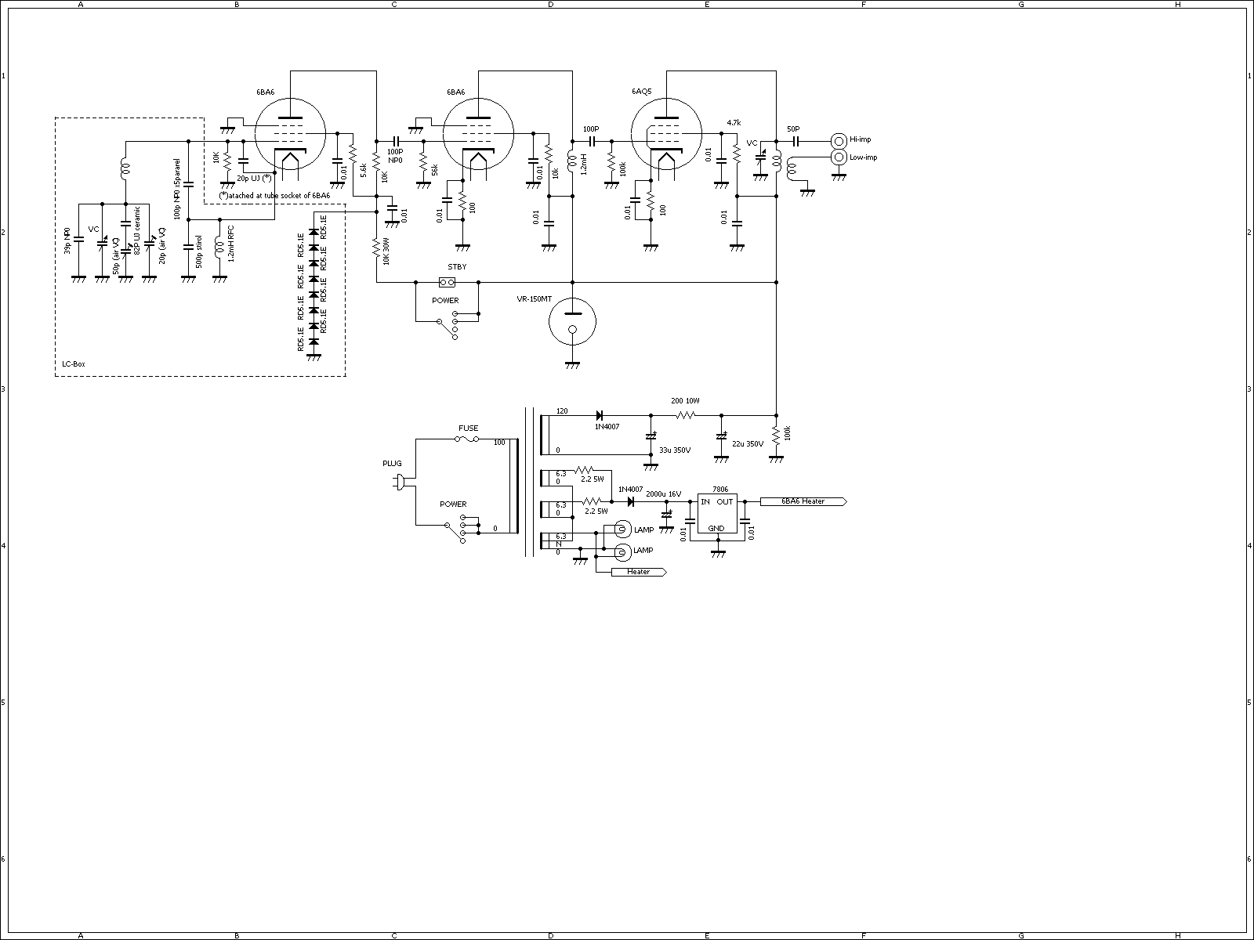Click the Hi-imp text label
Screen dimensions: 1254x940
click(861, 139)
